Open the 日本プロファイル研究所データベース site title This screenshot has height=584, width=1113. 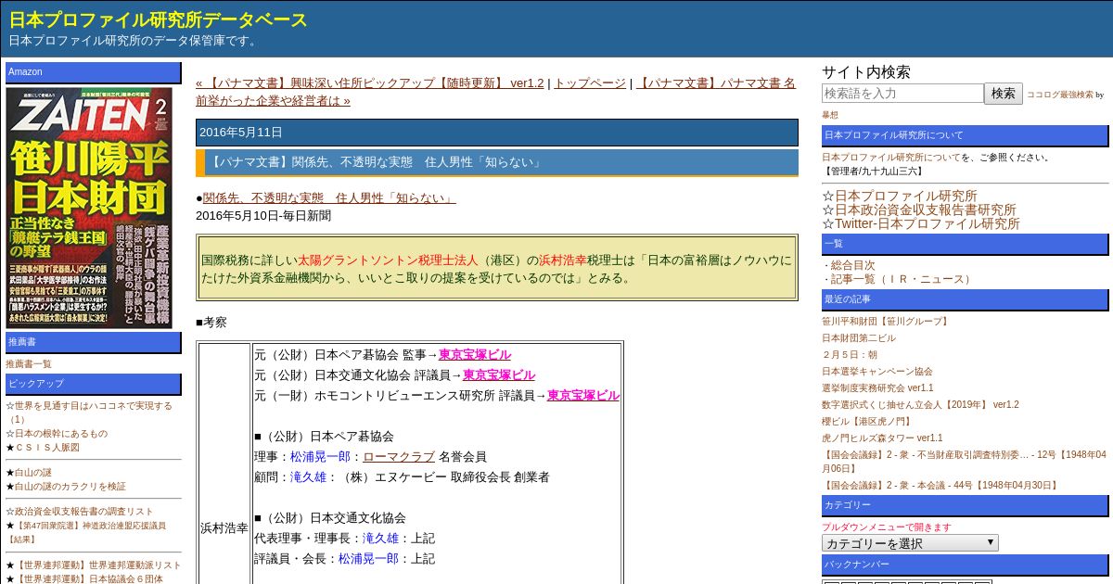tap(158, 19)
